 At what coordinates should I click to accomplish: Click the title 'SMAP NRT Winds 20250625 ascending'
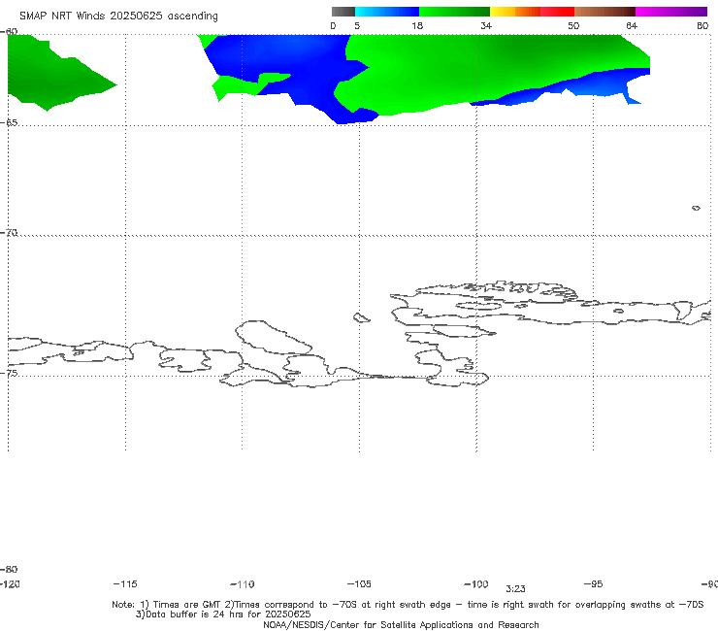coord(118,16)
